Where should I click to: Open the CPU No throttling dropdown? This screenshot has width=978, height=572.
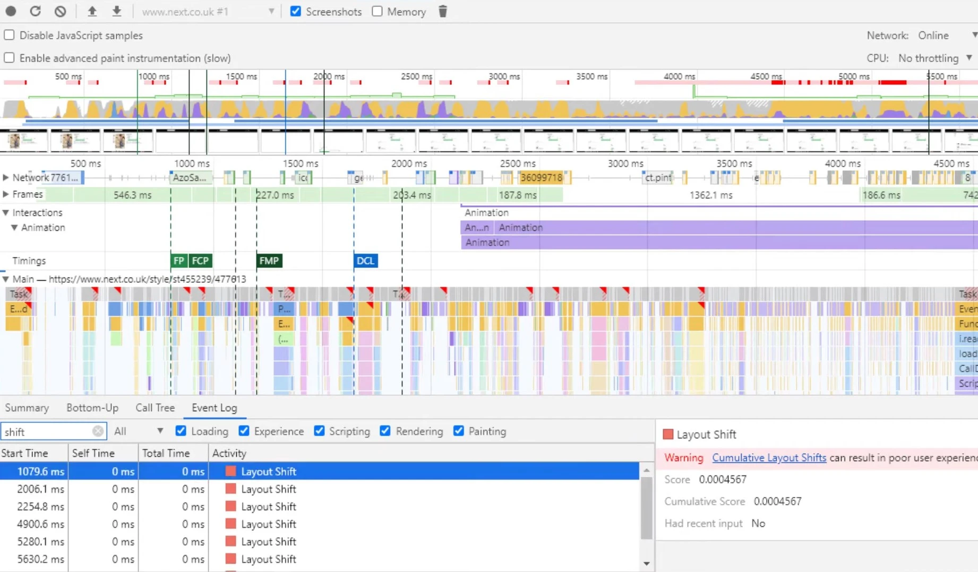click(x=936, y=58)
